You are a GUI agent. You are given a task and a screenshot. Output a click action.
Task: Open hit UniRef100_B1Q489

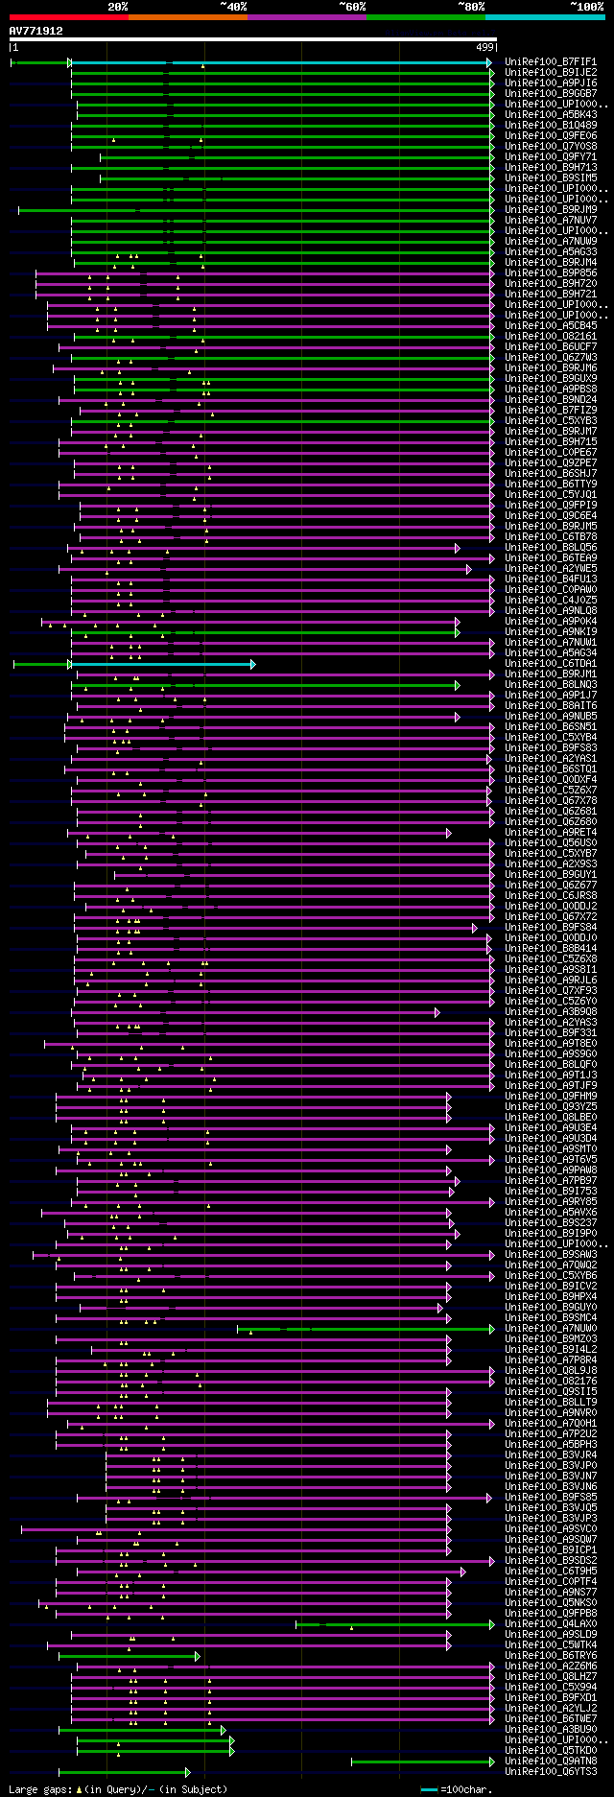point(551,126)
